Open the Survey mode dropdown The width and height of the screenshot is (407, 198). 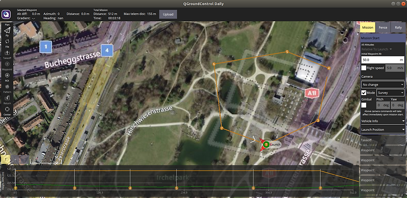[391, 93]
